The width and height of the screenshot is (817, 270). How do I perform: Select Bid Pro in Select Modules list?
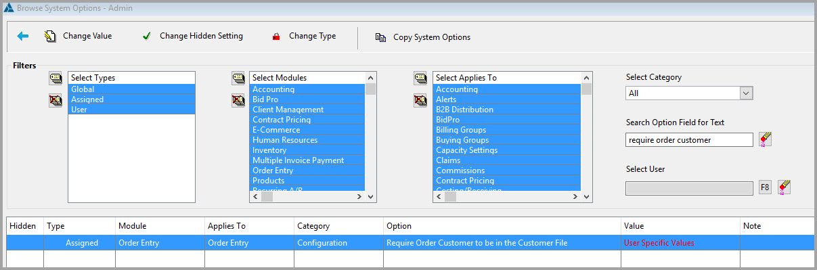coord(307,99)
